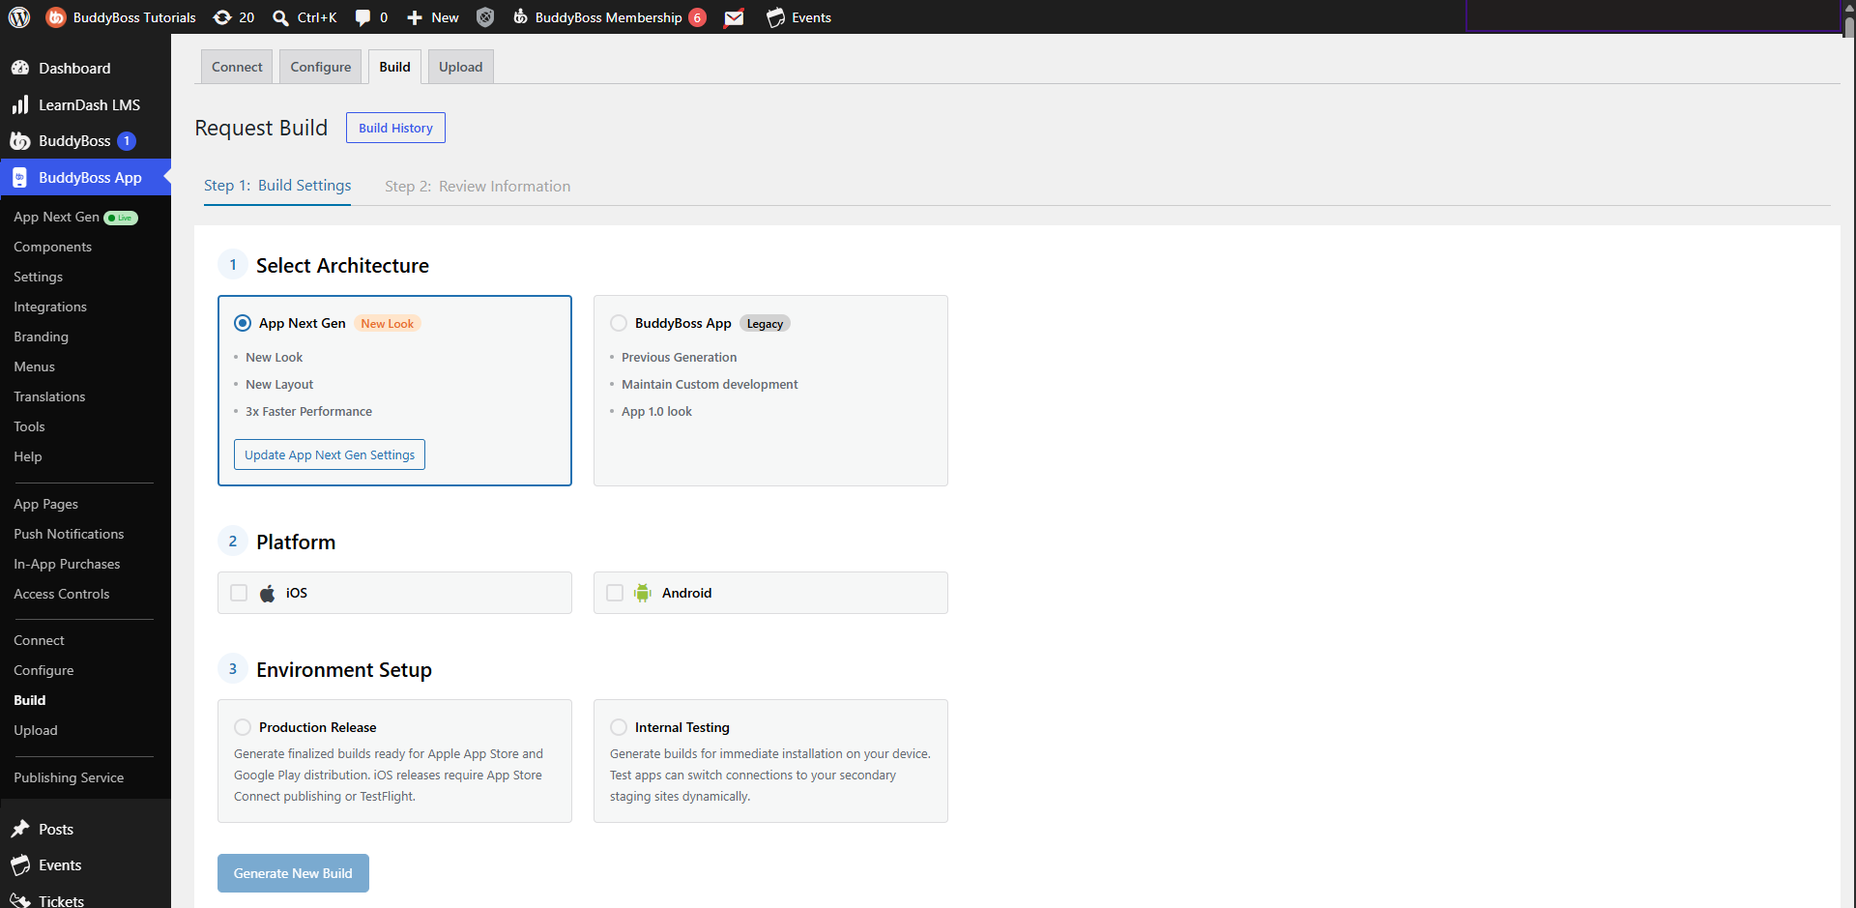Open Publishing Service in the sidebar

click(69, 777)
